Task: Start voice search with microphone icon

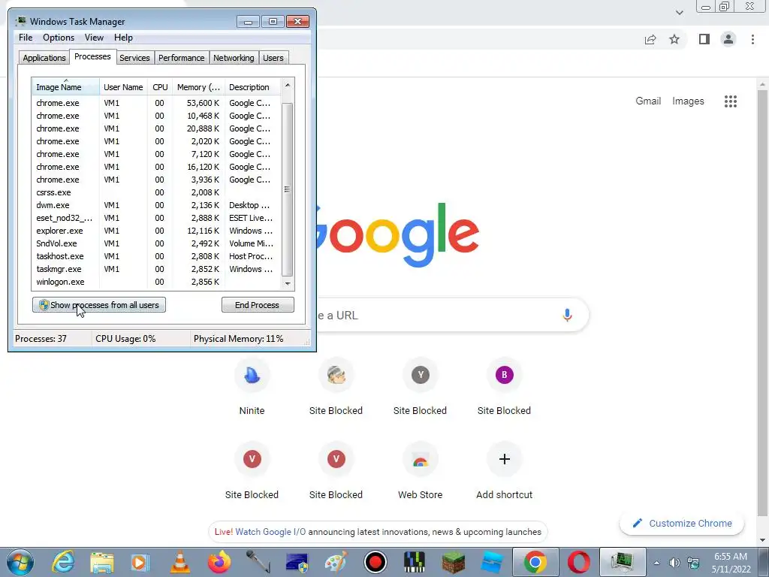Action: (567, 315)
